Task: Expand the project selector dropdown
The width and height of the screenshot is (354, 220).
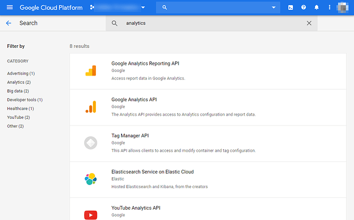Action: click(143, 8)
